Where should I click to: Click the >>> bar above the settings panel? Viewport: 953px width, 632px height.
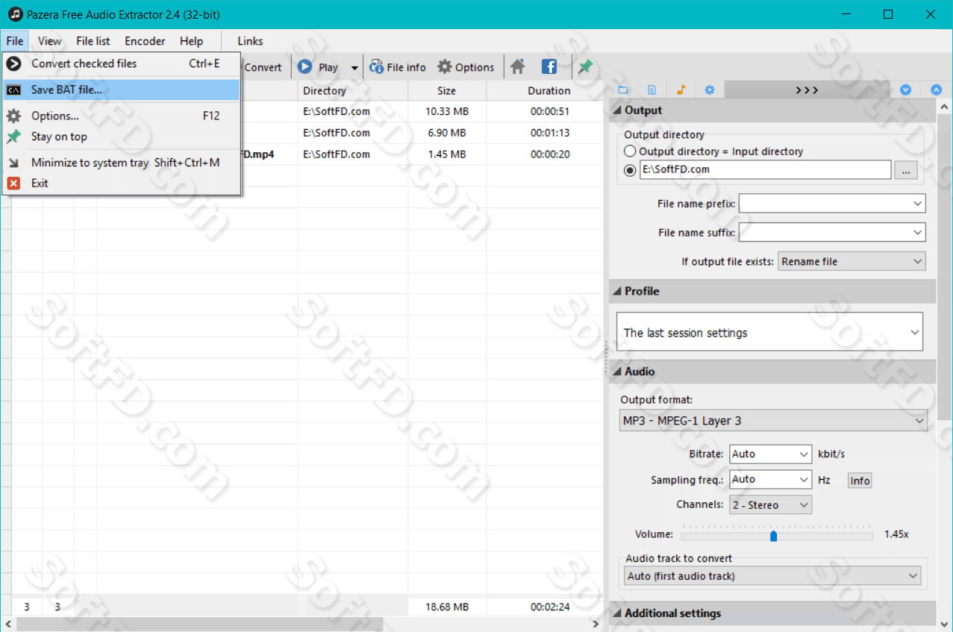pos(807,90)
